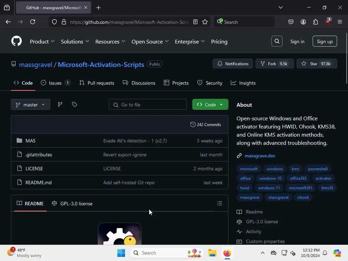Open the list all tabs chevron
Image resolution: width=348 pixels, height=261 pixels.
click(x=280, y=7)
